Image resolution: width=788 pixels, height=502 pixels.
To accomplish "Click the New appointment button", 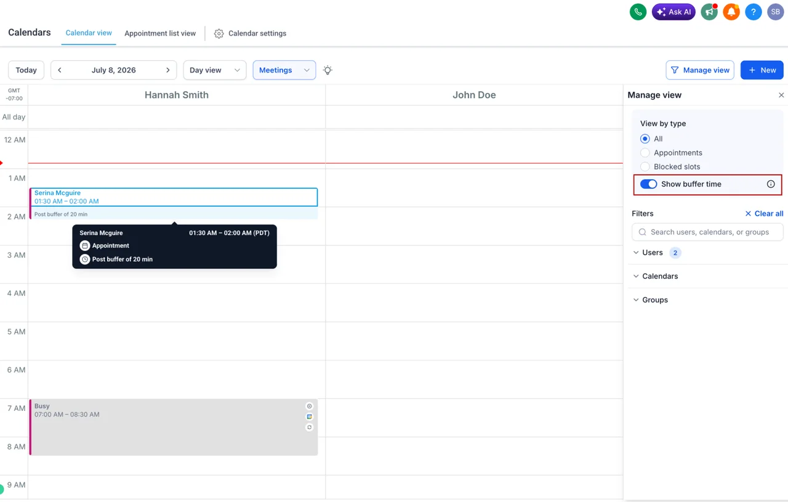I will (762, 70).
